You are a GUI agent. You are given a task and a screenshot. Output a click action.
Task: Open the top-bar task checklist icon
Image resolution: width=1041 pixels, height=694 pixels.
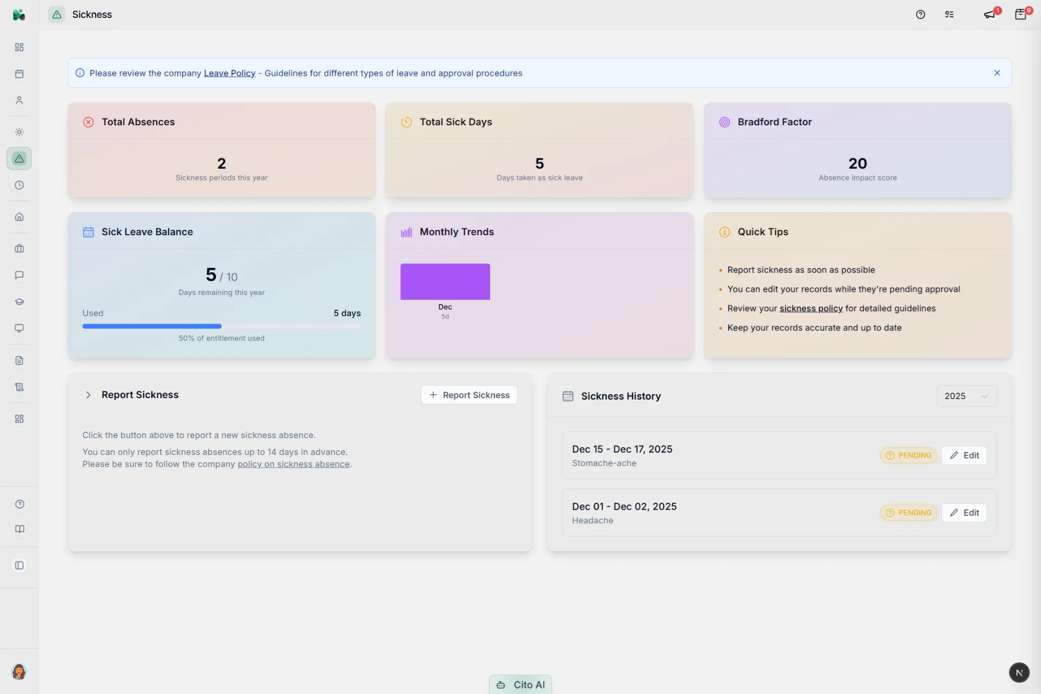point(949,15)
